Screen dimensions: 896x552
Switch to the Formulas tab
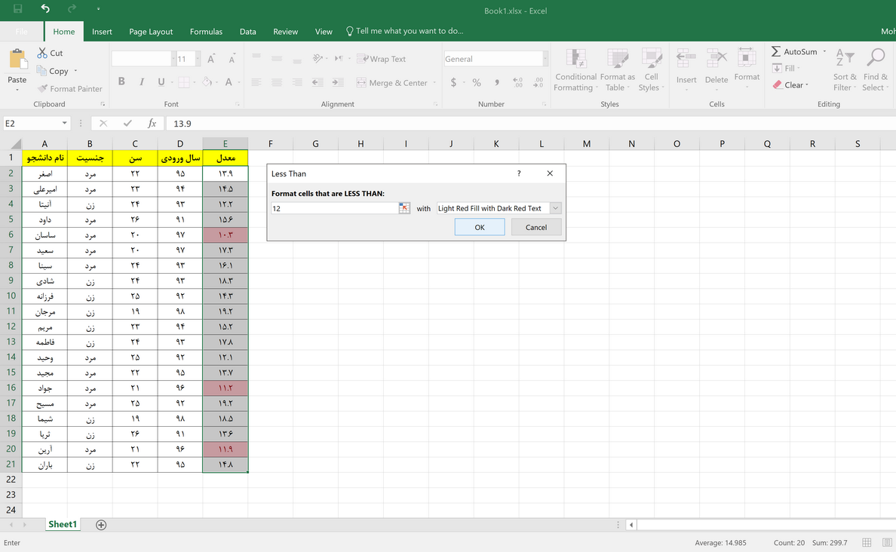click(206, 32)
